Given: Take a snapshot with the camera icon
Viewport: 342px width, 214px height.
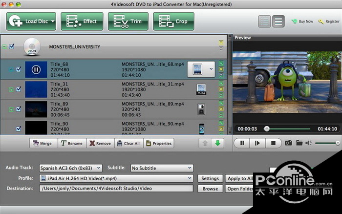Looking at the screenshot, I should [288, 143].
